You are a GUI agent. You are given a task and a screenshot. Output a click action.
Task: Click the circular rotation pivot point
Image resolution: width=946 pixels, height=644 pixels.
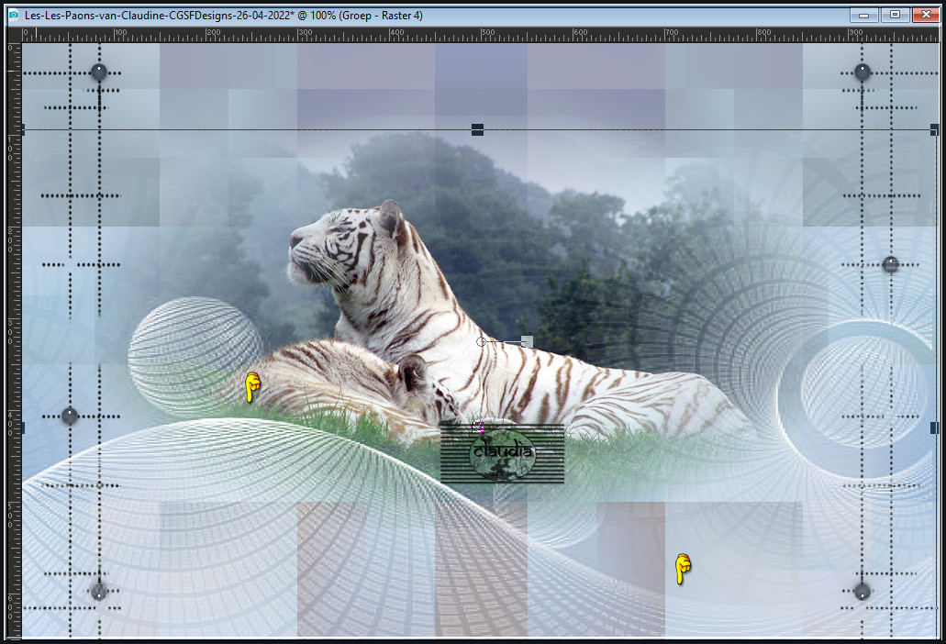tap(481, 342)
